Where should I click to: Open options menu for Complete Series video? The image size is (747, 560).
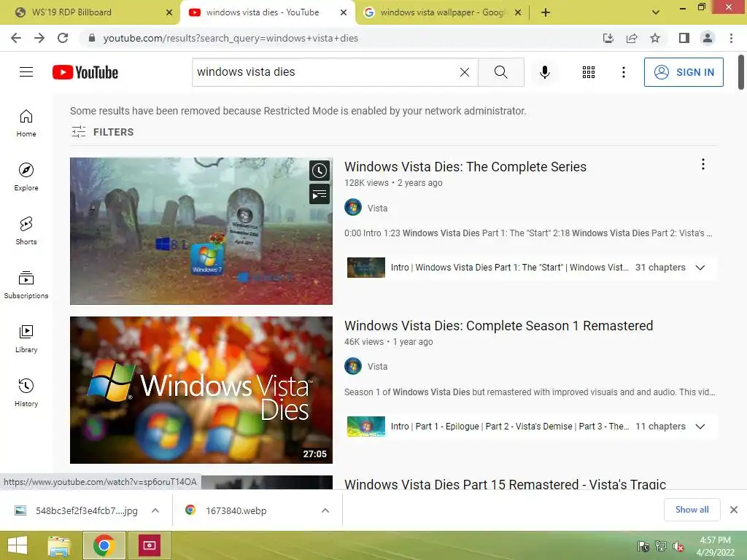pos(703,164)
